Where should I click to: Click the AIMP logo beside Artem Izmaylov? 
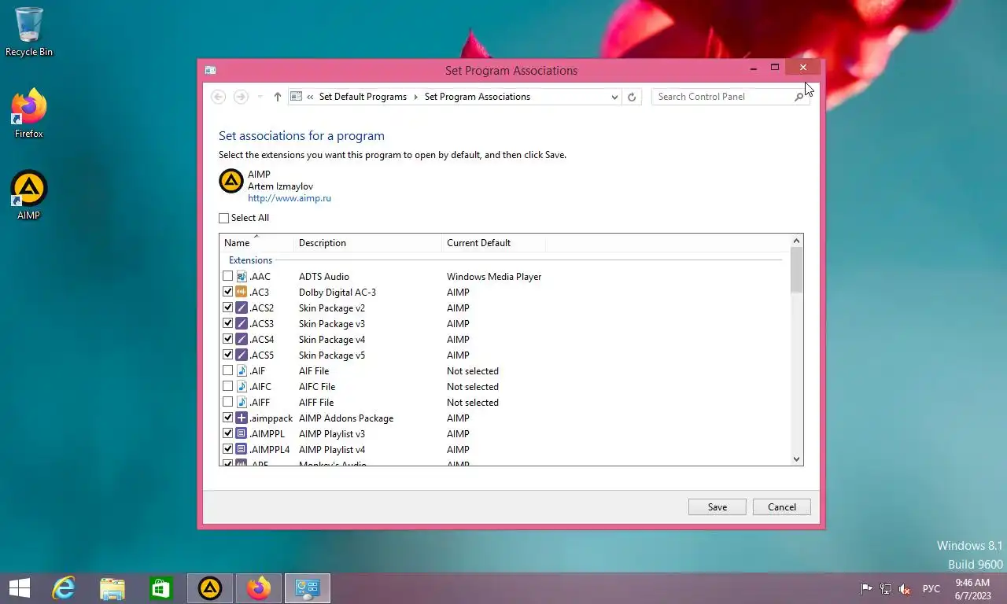coord(231,182)
